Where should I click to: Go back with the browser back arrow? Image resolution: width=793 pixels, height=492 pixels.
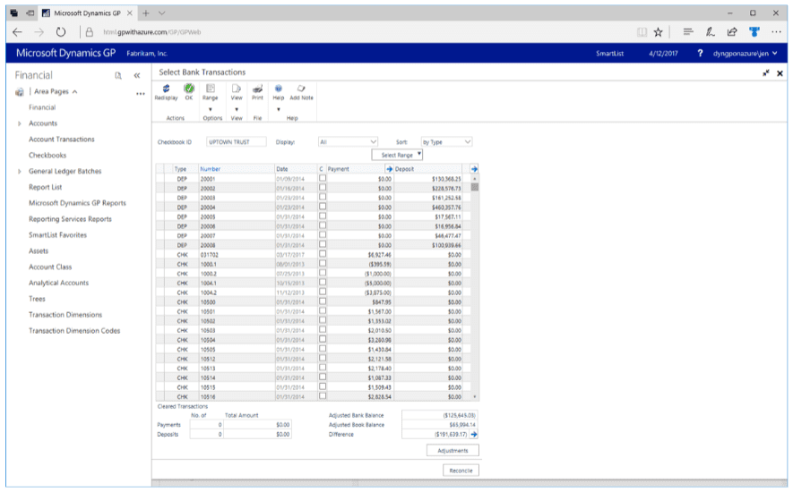pyautogui.click(x=17, y=32)
